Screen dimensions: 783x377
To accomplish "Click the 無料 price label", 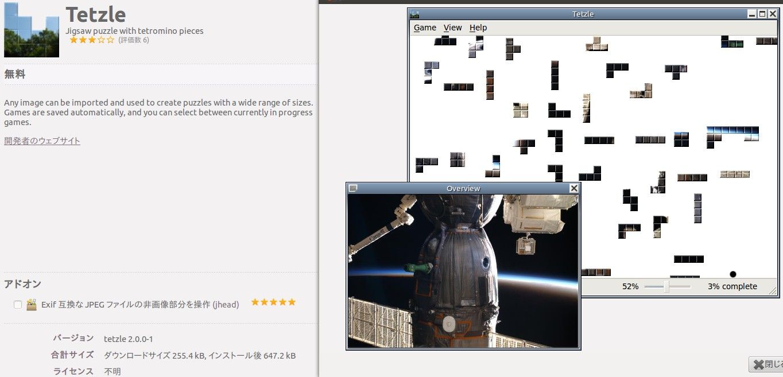I will point(15,74).
